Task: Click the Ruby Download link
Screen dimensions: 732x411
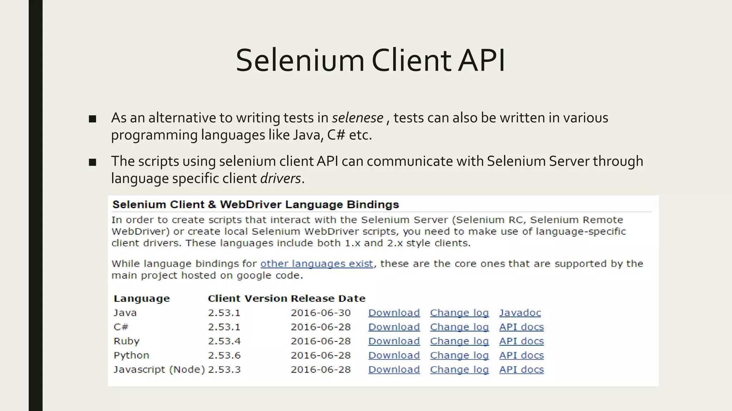Action: [x=394, y=341]
